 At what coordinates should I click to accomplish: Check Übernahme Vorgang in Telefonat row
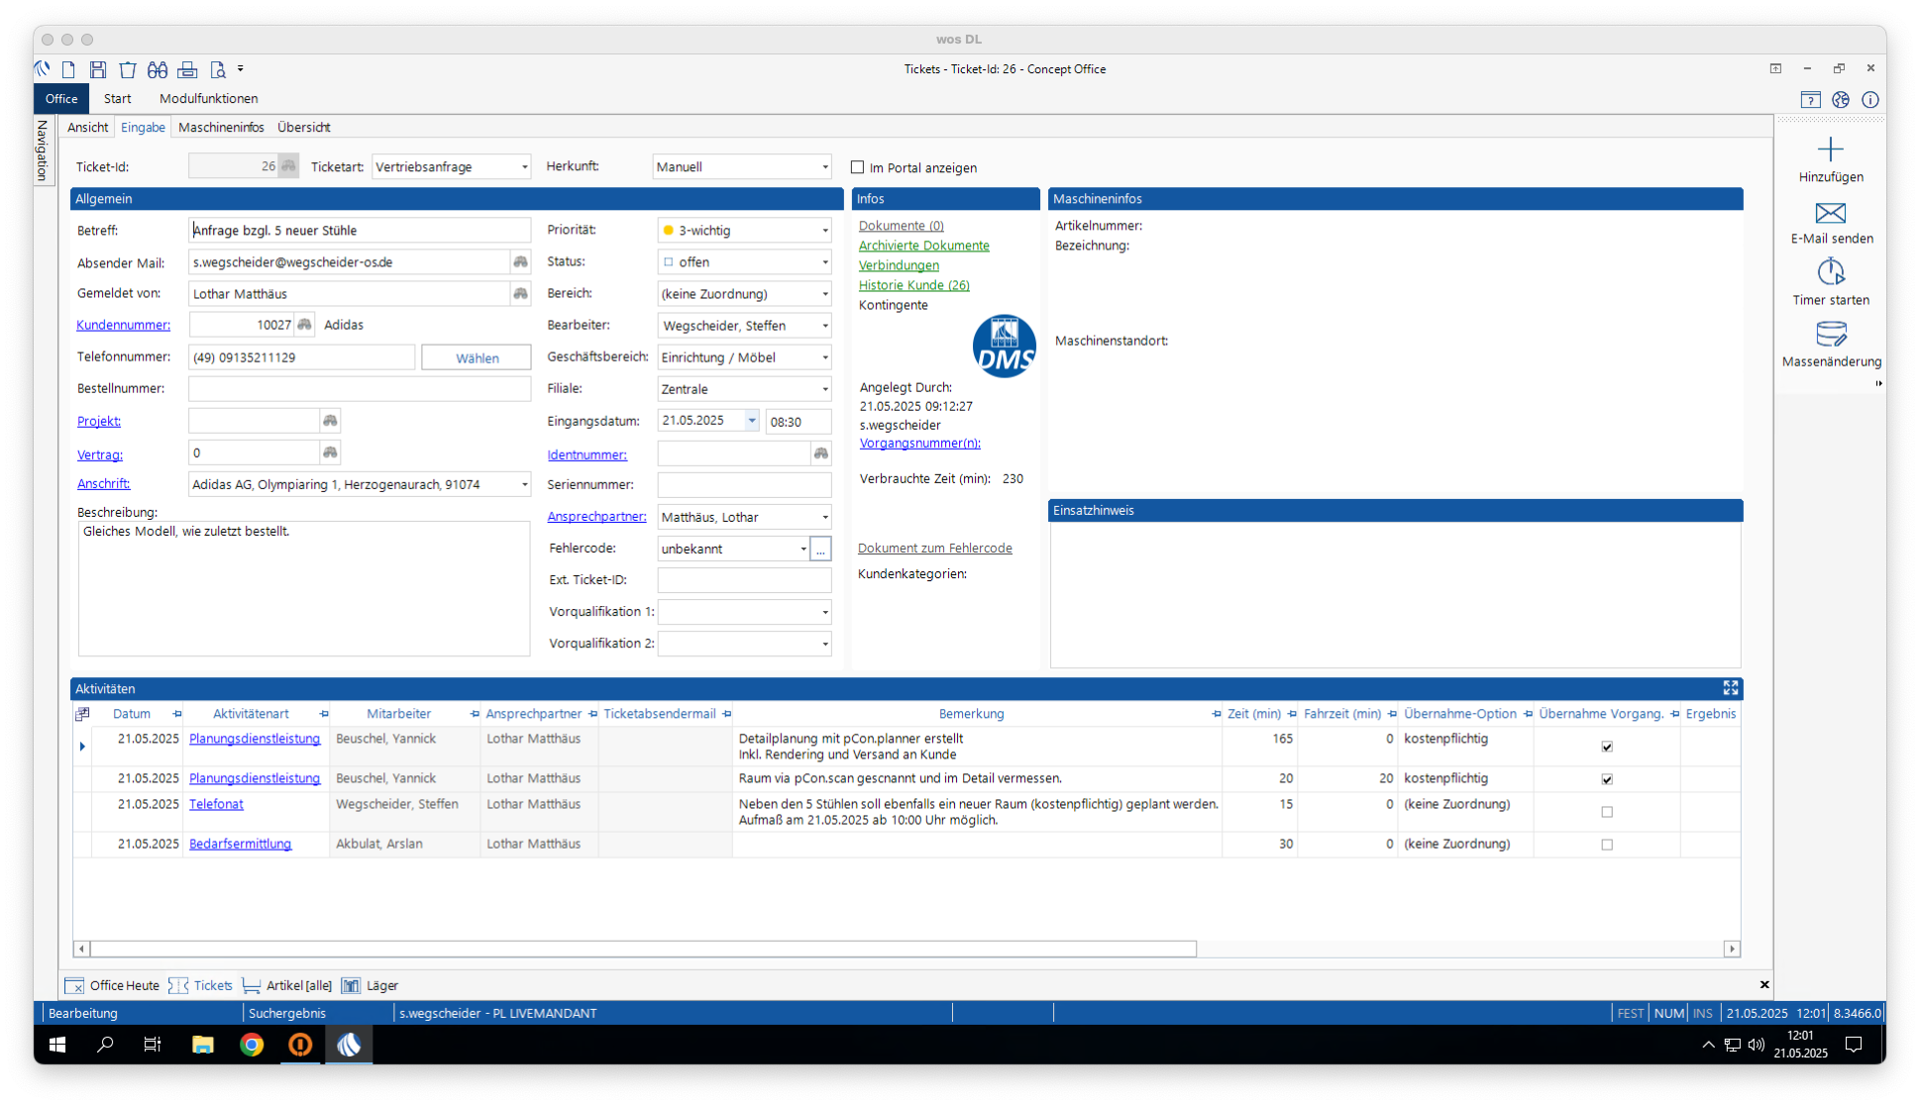[x=1607, y=812]
